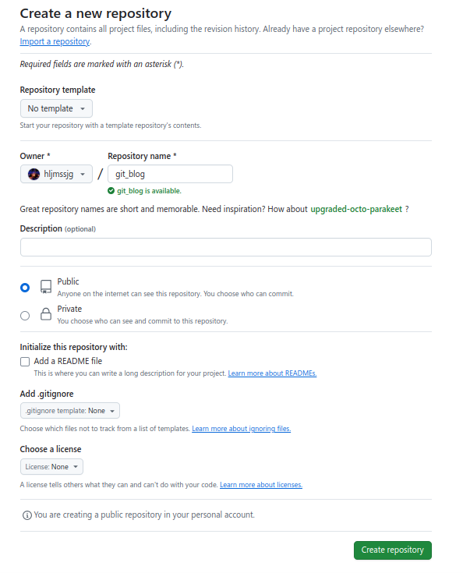Click the private repository lock icon
This screenshot has height=573, width=463.
[46, 314]
